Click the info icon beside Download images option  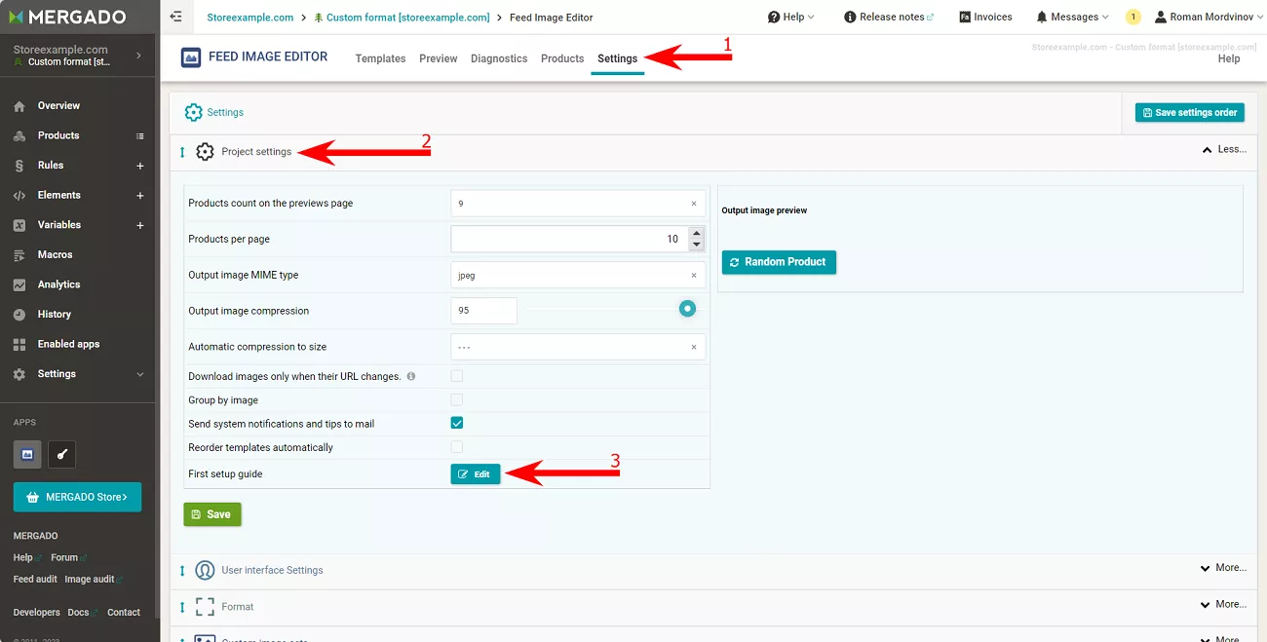[411, 376]
